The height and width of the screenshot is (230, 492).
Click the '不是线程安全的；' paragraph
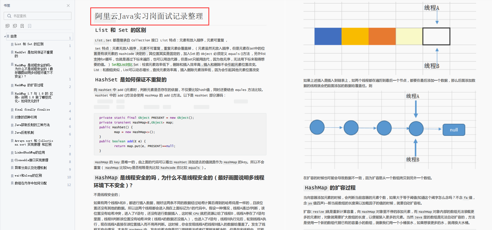click(107, 194)
